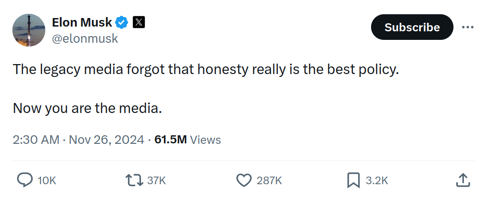Screen dimensions: 483x197
Task: Open the 2:30 AM timestamp link
Action: pos(78,140)
